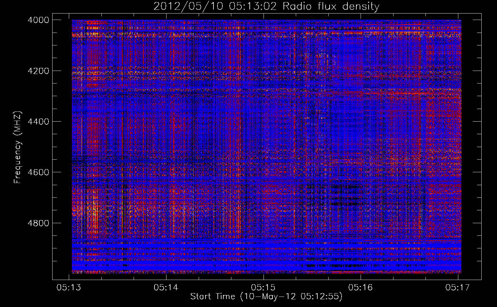The image size is (497, 307).
Task: Click the 05:15 time tick label
Action: pos(263,287)
